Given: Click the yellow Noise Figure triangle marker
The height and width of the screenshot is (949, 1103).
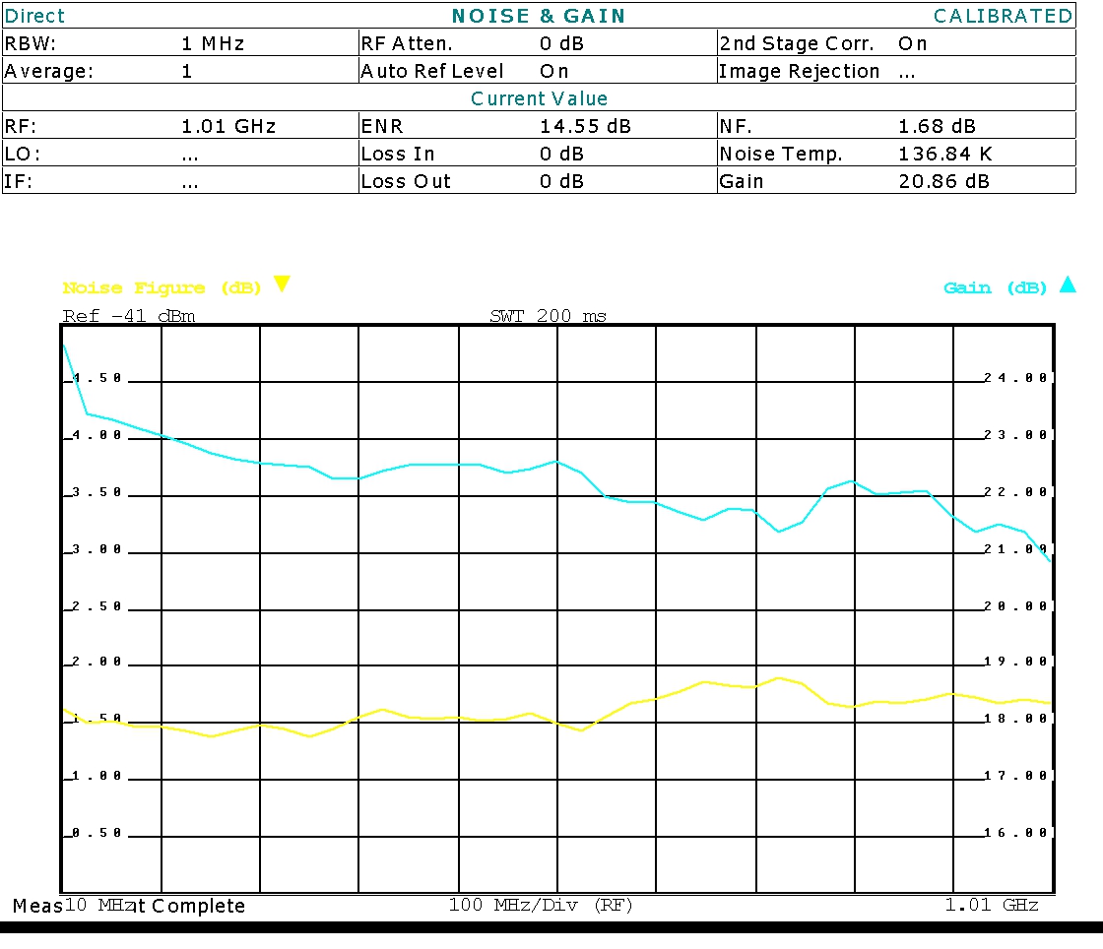Looking at the screenshot, I should click(282, 285).
